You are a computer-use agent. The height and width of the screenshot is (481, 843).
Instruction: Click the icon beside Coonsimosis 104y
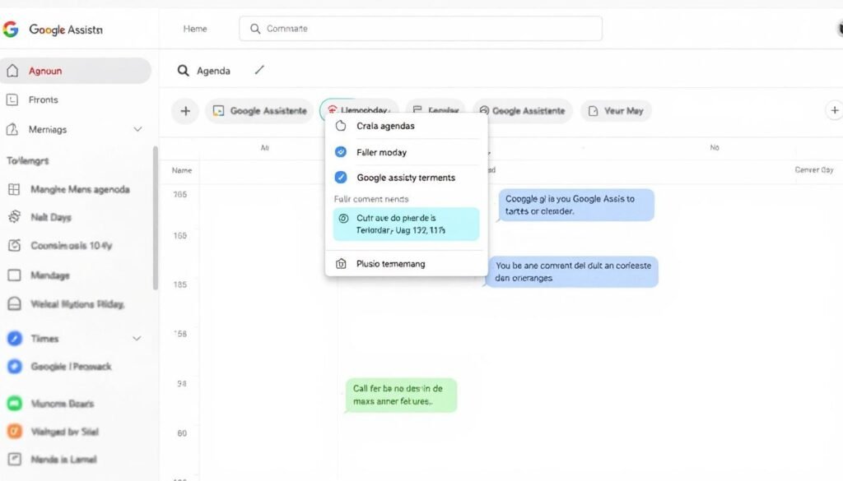14,245
